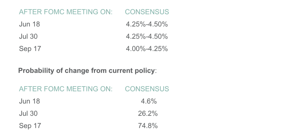Select Jun 18 in the rate table

(29, 24)
